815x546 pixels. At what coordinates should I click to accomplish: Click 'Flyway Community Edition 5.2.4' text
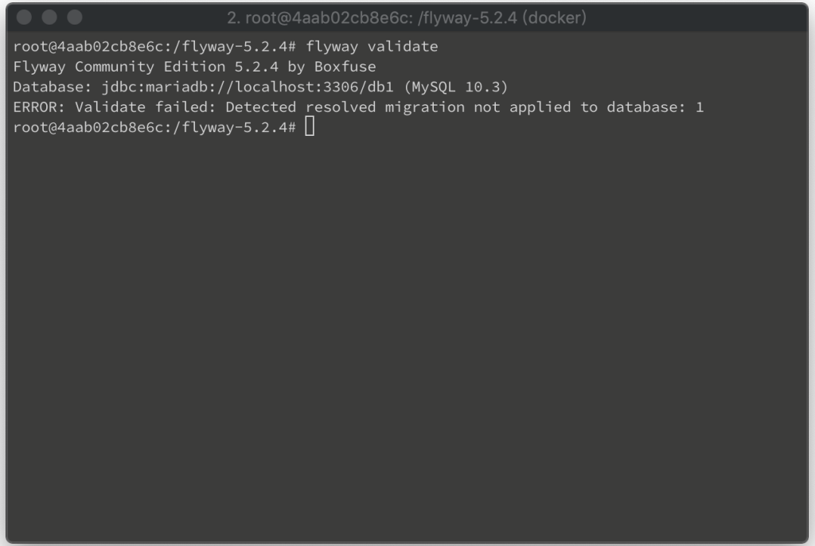[146, 67]
